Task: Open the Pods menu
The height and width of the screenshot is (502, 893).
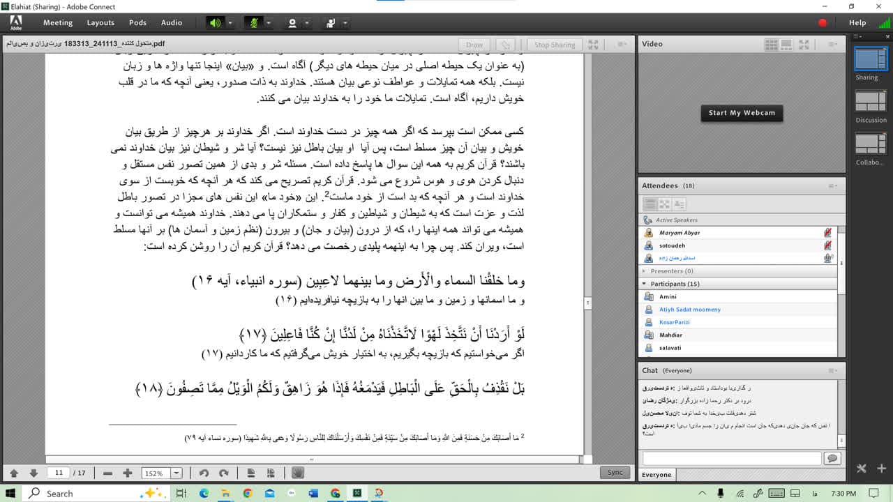Action: click(x=138, y=22)
